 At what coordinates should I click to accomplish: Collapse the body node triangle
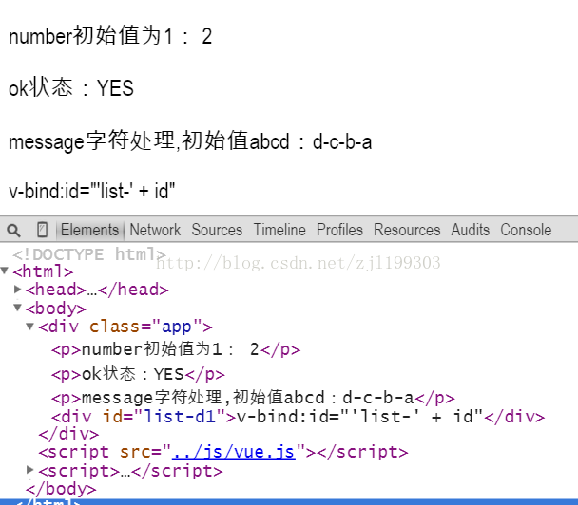point(17,308)
